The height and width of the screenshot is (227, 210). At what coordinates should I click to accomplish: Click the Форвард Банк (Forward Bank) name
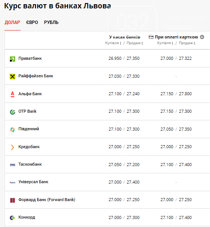(x=47, y=200)
